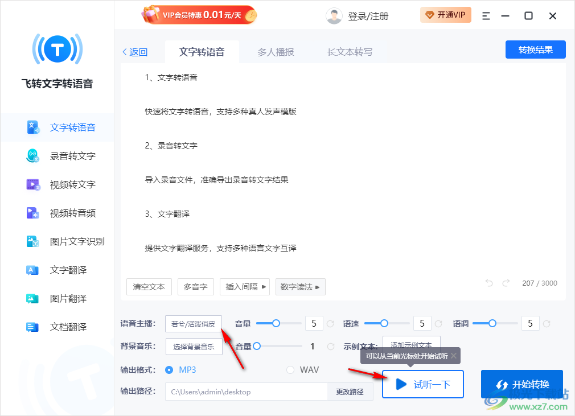Select 文档翻译 in the sidebar

(x=57, y=327)
